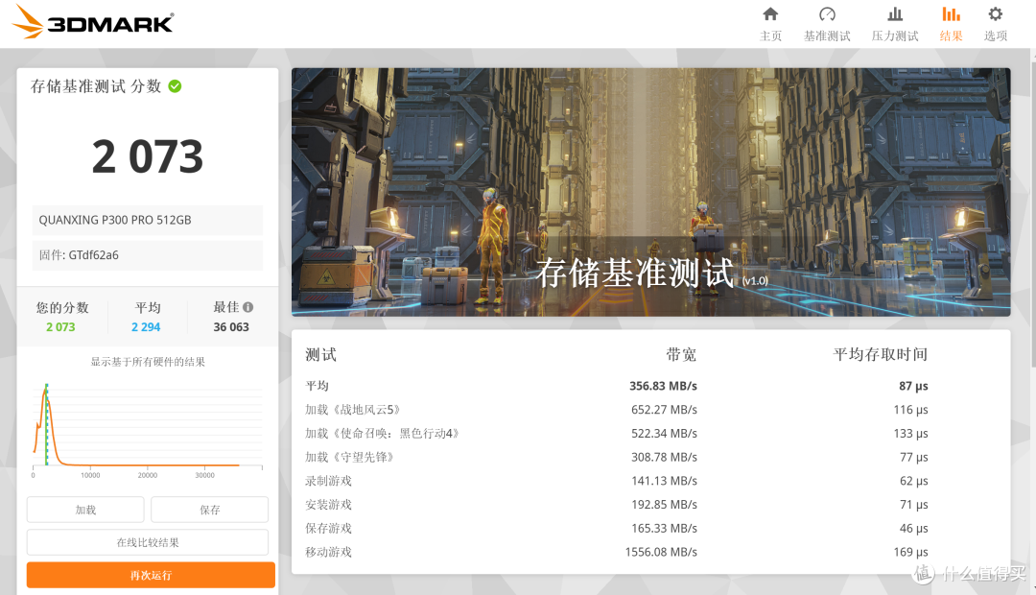Click the 保存游戏 row label

tap(328, 528)
